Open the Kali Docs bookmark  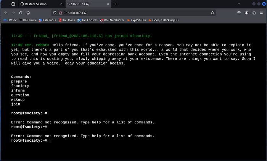pyautogui.click(x=67, y=20)
